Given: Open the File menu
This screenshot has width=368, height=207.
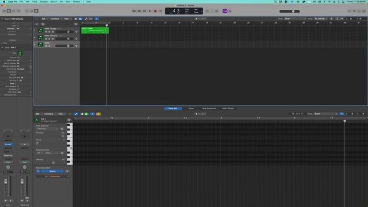Looking at the screenshot, I should pos(21,2).
